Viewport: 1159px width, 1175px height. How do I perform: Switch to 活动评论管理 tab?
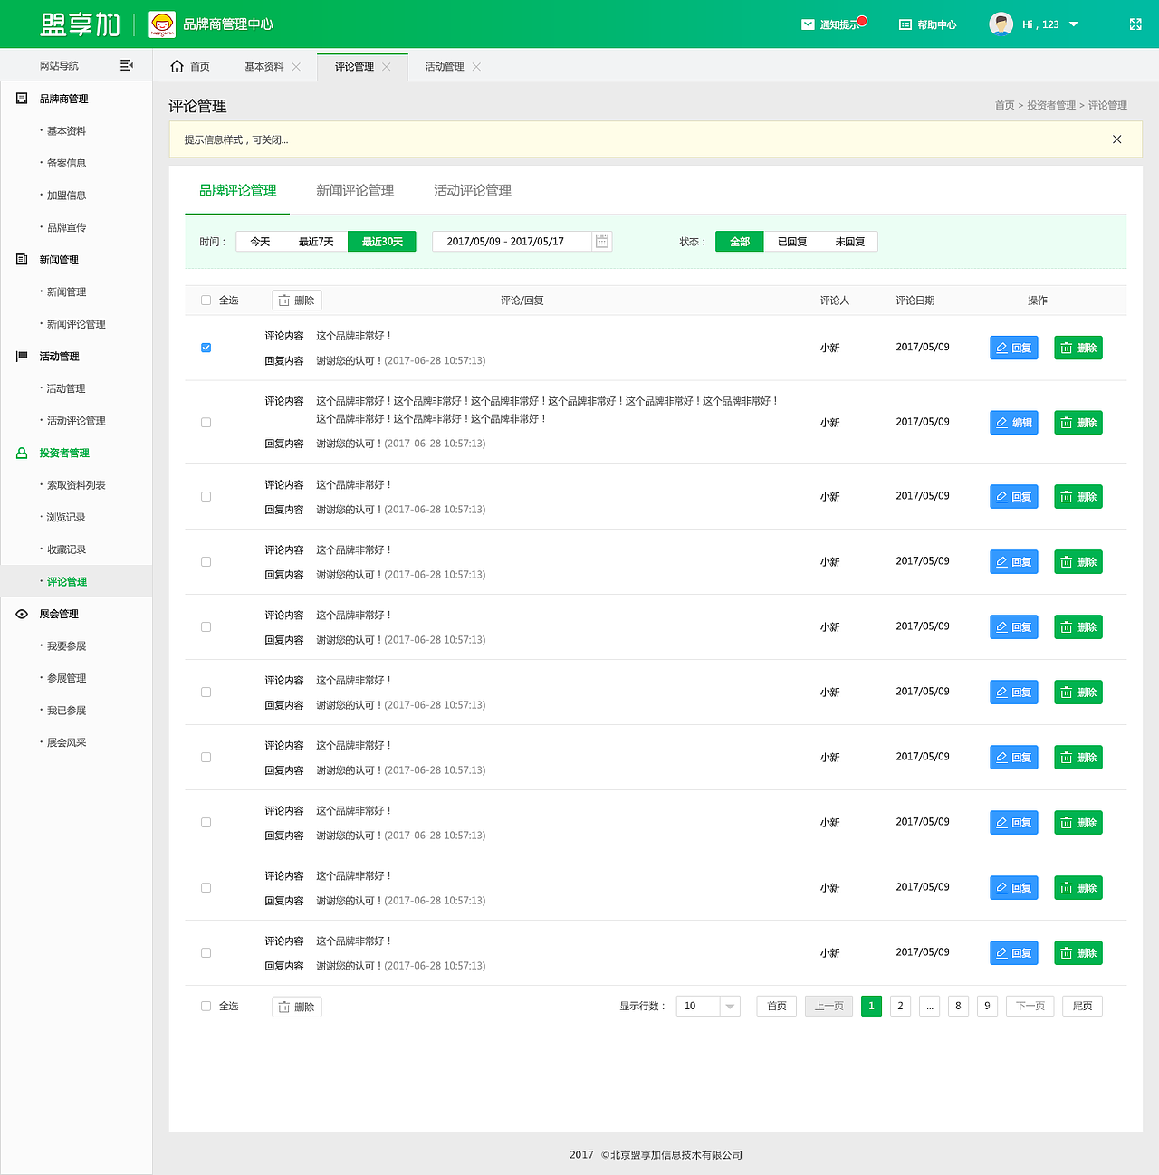[473, 190]
